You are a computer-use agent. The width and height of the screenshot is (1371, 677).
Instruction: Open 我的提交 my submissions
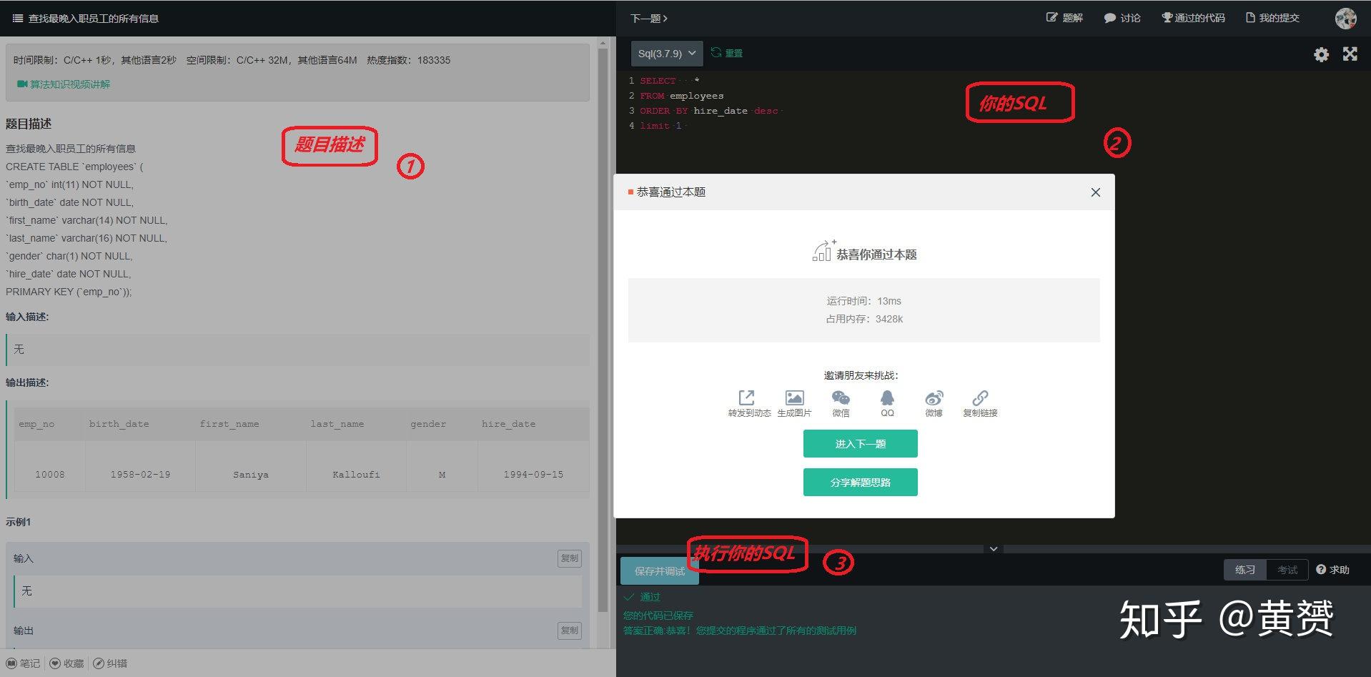[x=1272, y=18]
